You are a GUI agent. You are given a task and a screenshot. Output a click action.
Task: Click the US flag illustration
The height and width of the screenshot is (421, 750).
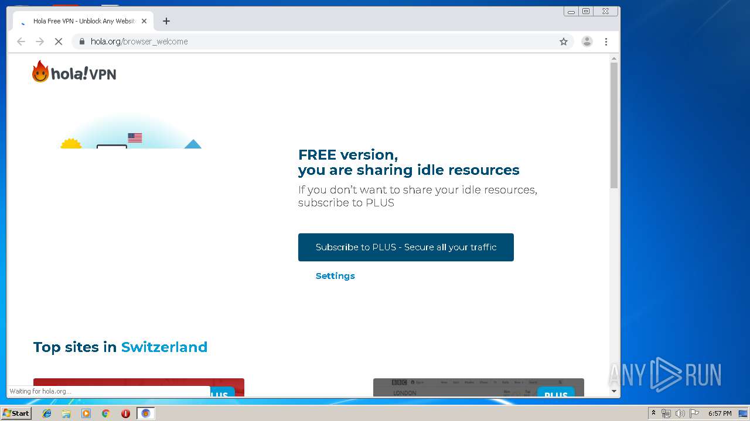pos(135,138)
